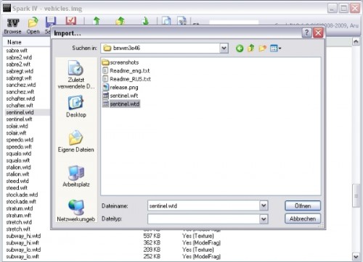The image size is (363, 262).
Task: Select stretch.wtd in Spark IV list
Action: [x=19, y=222]
